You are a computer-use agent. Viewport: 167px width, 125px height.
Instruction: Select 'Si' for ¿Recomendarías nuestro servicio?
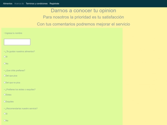click(x=5, y=114)
